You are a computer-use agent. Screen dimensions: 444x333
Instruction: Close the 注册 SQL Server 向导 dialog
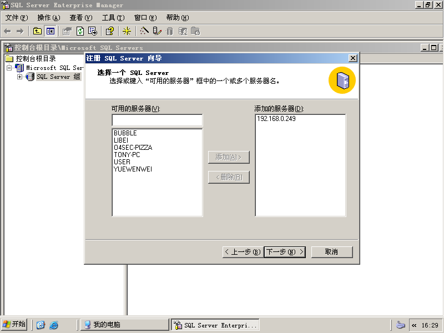point(353,58)
